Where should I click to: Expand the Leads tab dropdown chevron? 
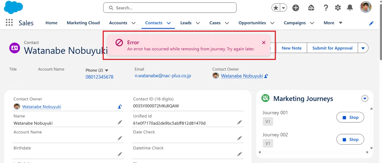(198, 23)
